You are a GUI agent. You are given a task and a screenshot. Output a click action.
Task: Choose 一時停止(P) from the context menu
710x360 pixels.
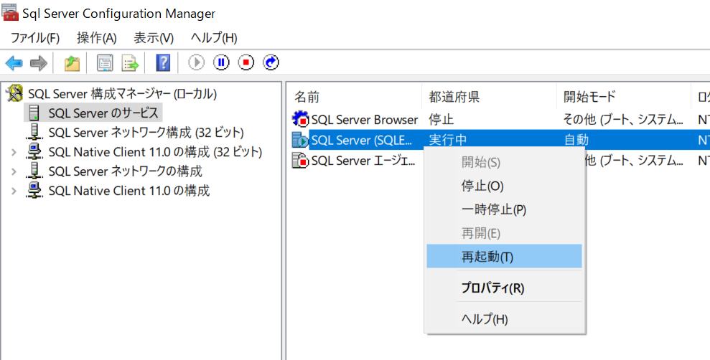pyautogui.click(x=505, y=209)
